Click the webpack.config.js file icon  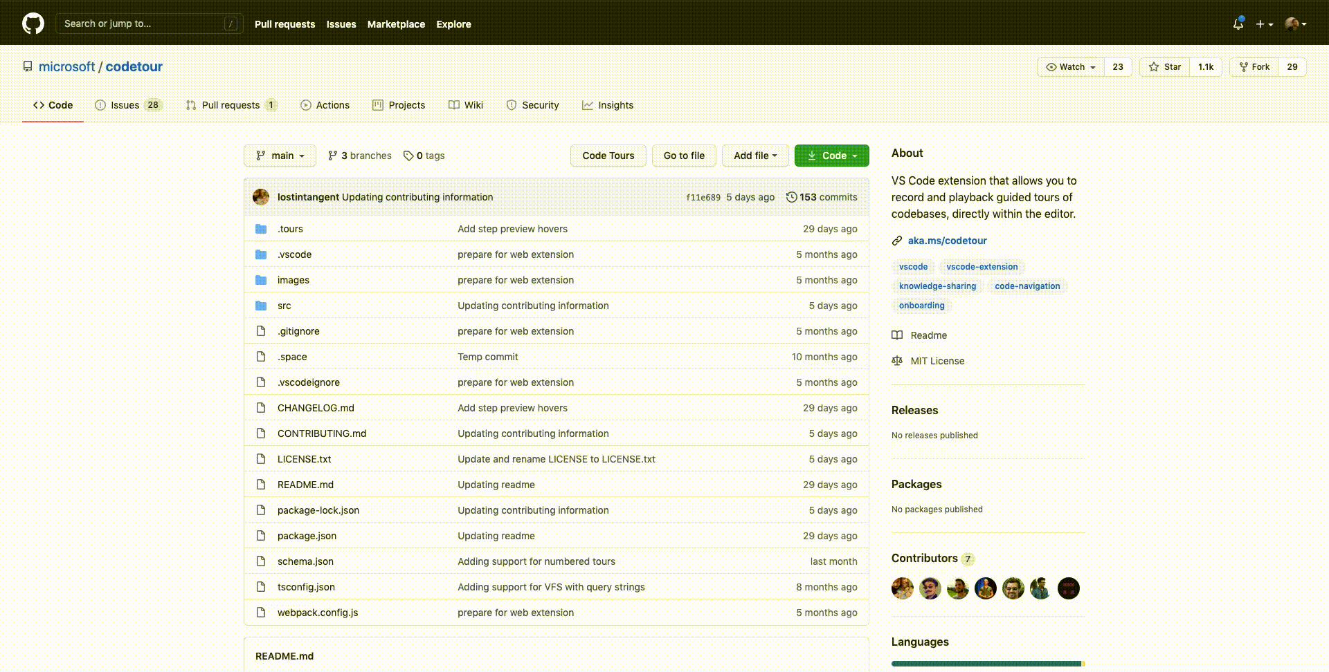[x=261, y=613]
